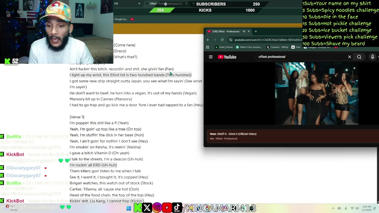This screenshot has height=213, width=379.
Task: Open the microphone tray icon
Action: tap(346, 208)
